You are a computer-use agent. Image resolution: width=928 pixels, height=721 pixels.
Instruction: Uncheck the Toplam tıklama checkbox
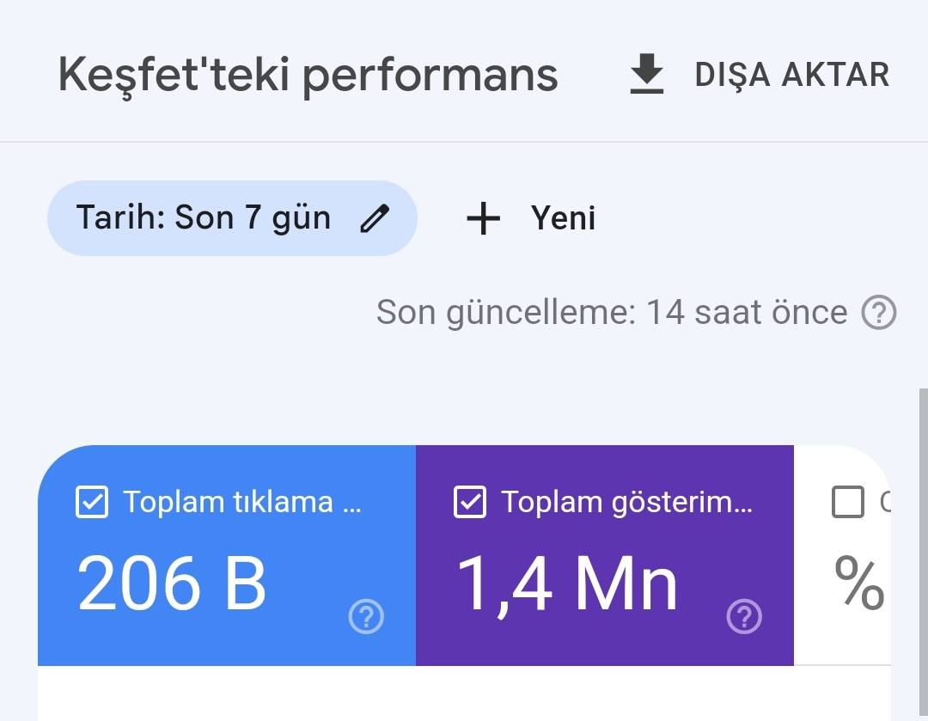tap(92, 502)
